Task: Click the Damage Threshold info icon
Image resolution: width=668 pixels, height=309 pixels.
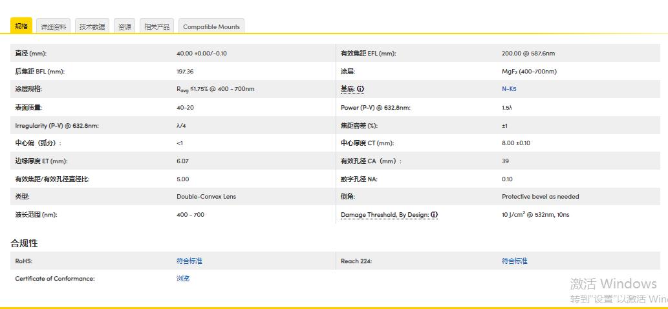Action: pos(434,215)
